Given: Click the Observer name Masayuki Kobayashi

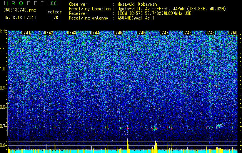Looking at the screenshot, I should (138, 4).
